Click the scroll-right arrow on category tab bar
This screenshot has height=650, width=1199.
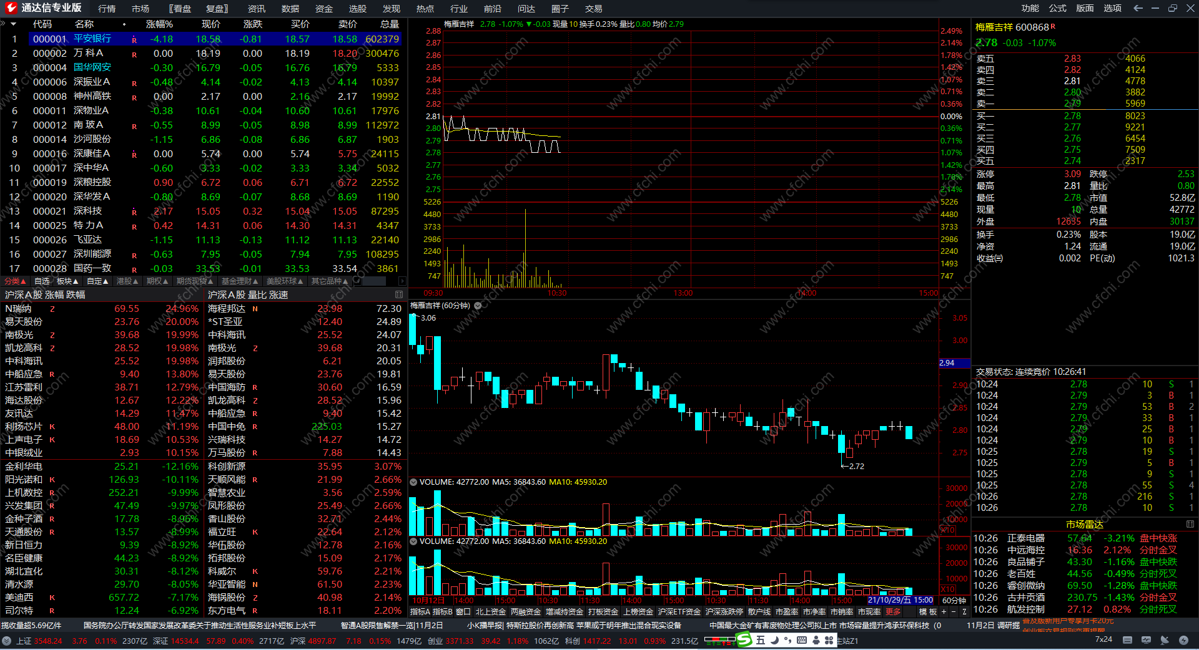pos(402,281)
